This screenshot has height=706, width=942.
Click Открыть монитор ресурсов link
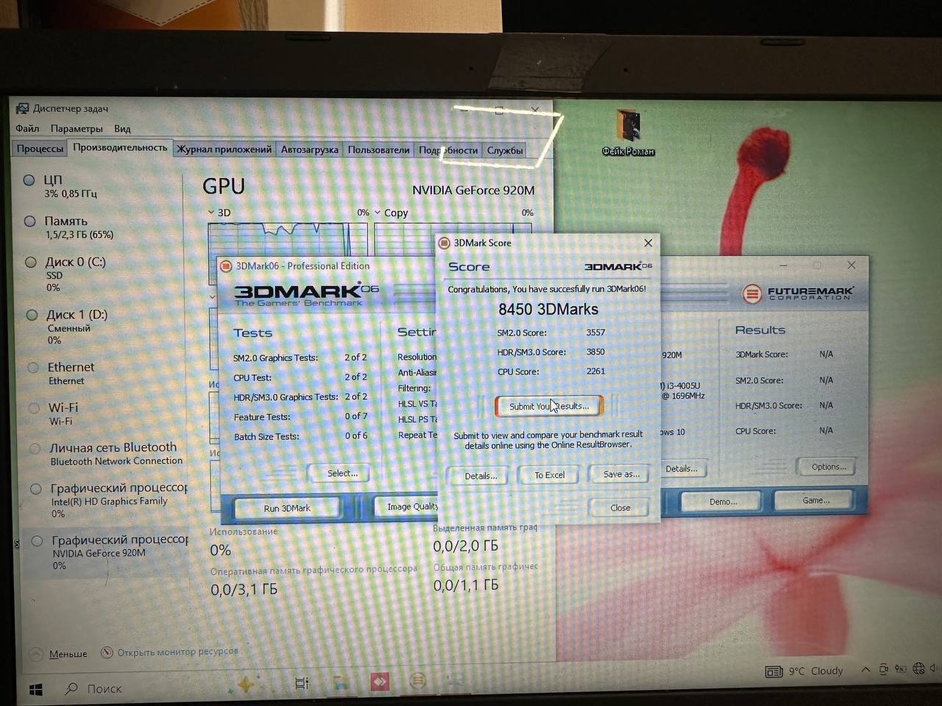tap(177, 652)
